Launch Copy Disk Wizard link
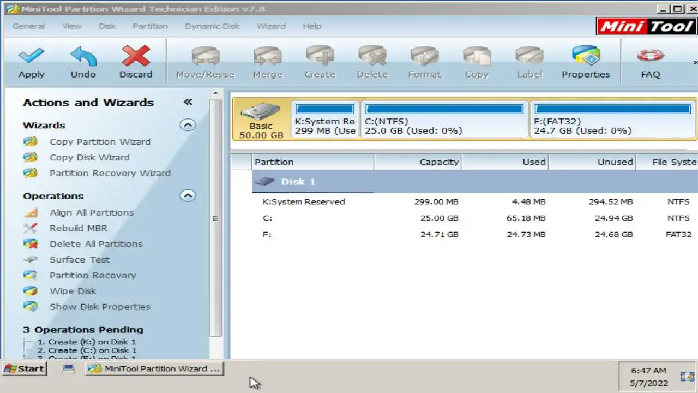 click(x=89, y=158)
